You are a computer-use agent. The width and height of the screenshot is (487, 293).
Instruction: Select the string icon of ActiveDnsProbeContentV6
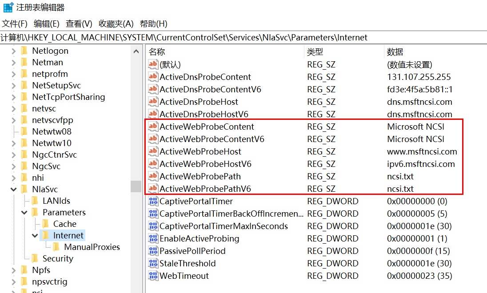point(153,89)
